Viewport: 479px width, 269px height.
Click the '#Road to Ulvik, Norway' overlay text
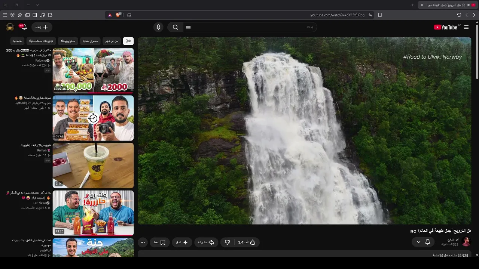433,57
